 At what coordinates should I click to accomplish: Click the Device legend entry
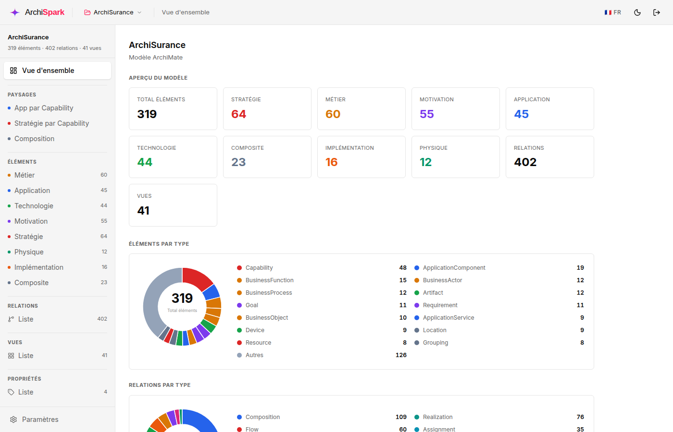tap(322, 330)
